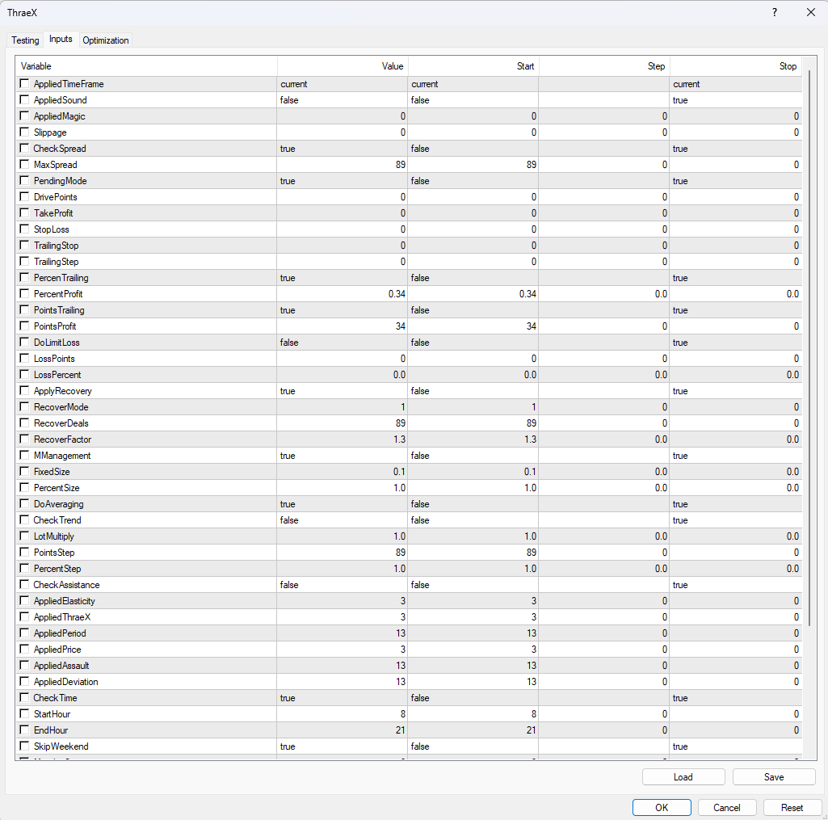This screenshot has height=820, width=828.
Task: Enable the DoAveraging checkbox
Action: pyautogui.click(x=23, y=504)
